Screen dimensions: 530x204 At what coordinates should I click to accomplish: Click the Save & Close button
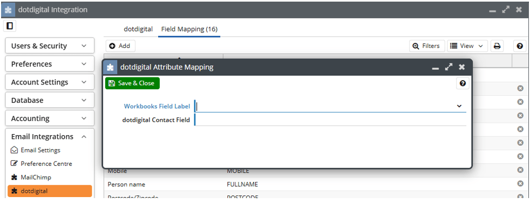tap(132, 83)
